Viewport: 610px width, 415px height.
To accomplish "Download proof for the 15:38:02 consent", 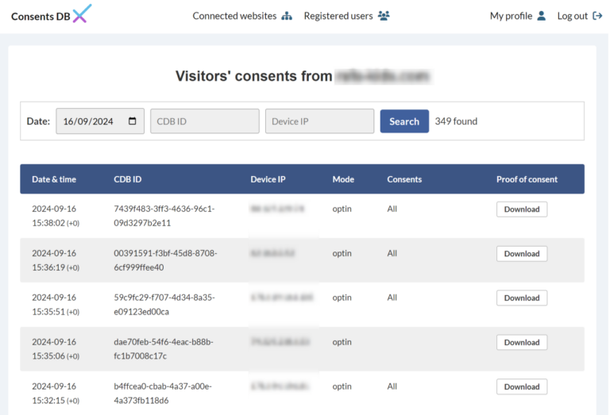I will (521, 209).
